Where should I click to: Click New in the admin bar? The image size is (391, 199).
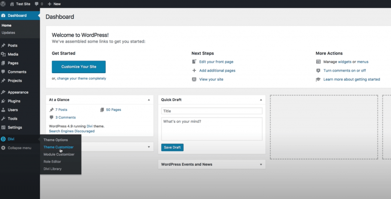[57, 4]
